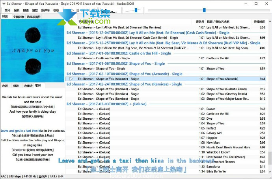This screenshot has width=272, height=179.
Task: Select track 1.14 Bibia Be Ye Ye
Action: [x=166, y=172]
